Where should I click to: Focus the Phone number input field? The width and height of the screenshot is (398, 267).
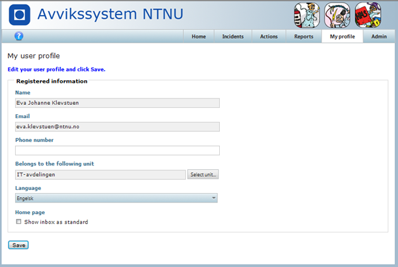[118, 150]
